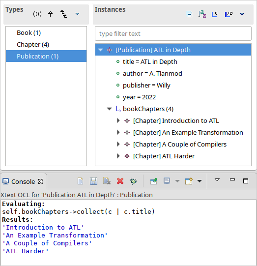Sort instances alphabetically with a-z icon
Viewport: 257px width, 266px height.
(202, 14)
